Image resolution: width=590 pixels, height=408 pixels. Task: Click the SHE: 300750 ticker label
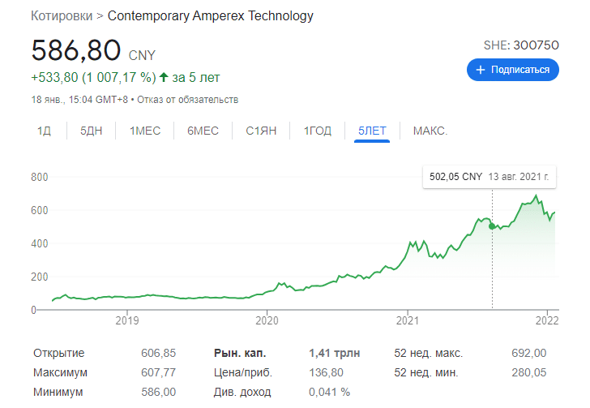pyautogui.click(x=519, y=45)
